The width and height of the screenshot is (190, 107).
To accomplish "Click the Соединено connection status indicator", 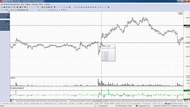I will click(x=143, y=106).
